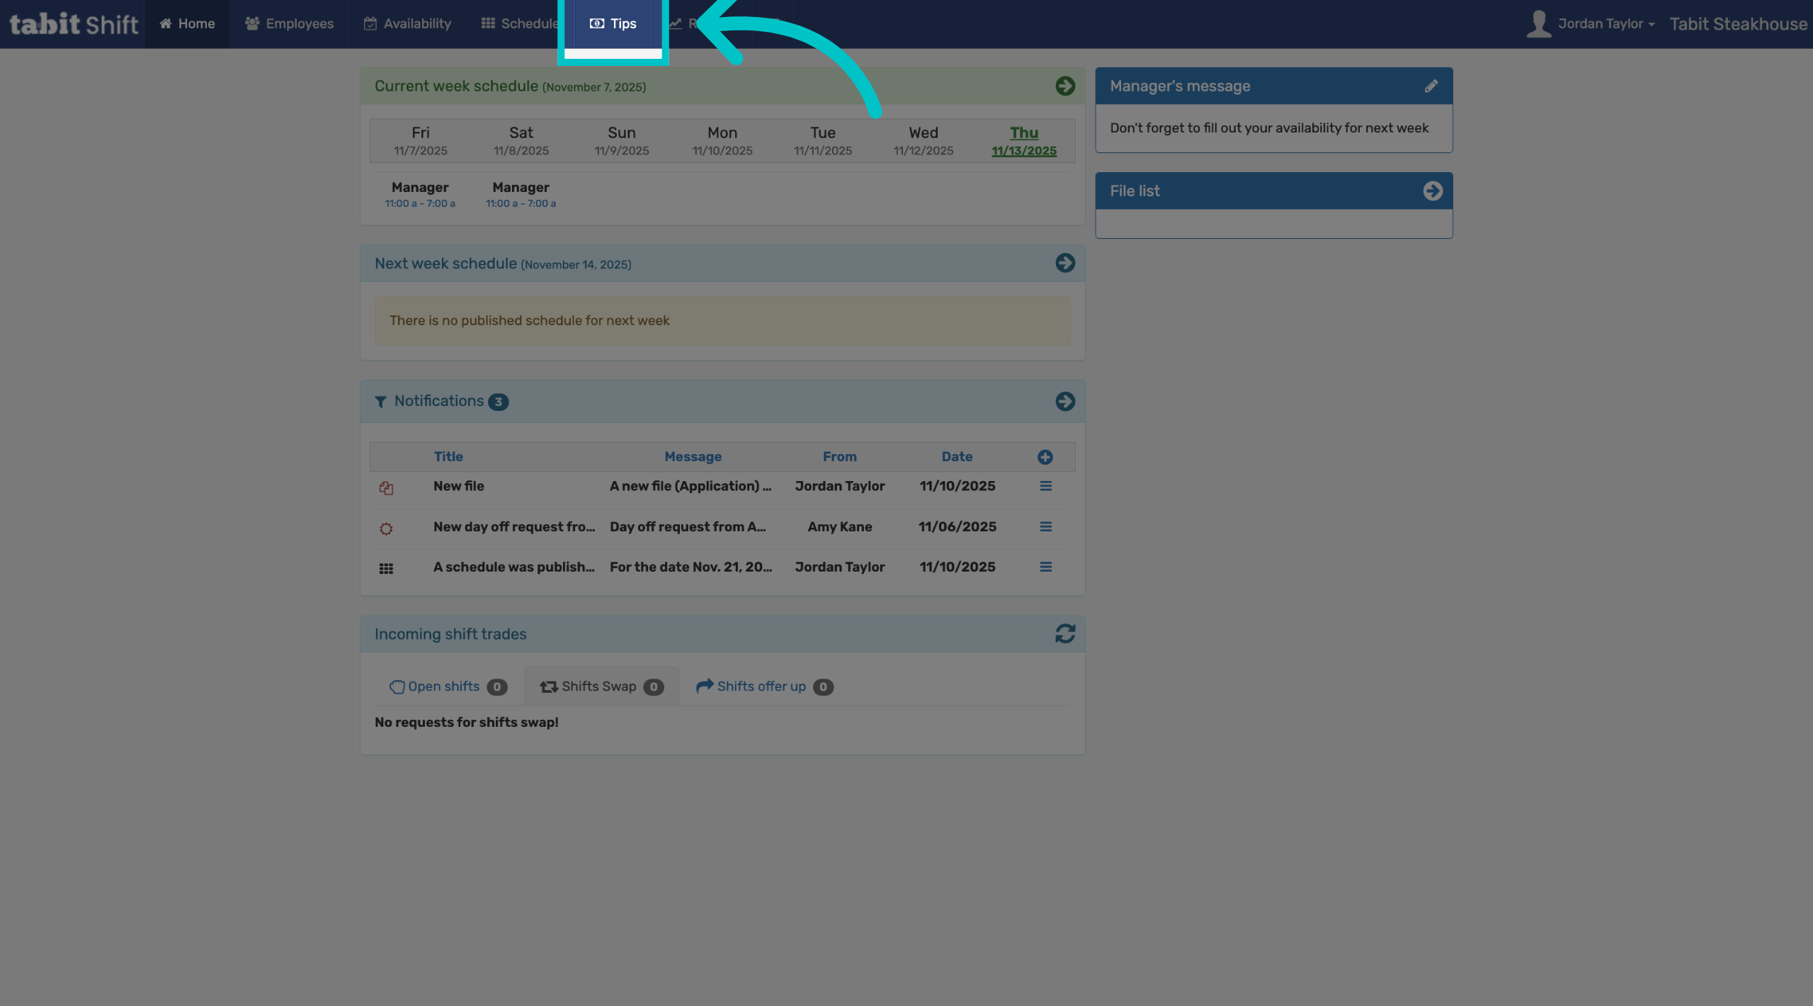The image size is (1813, 1006).
Task: Select Tue 11/11/2025 day column
Action: [823, 141]
